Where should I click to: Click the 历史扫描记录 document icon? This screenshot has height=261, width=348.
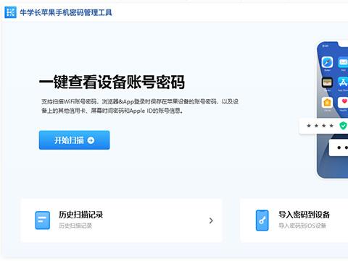(43, 221)
